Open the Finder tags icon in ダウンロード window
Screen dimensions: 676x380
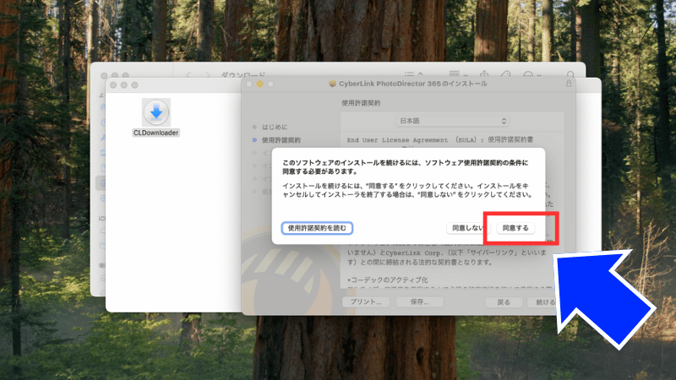tap(505, 75)
